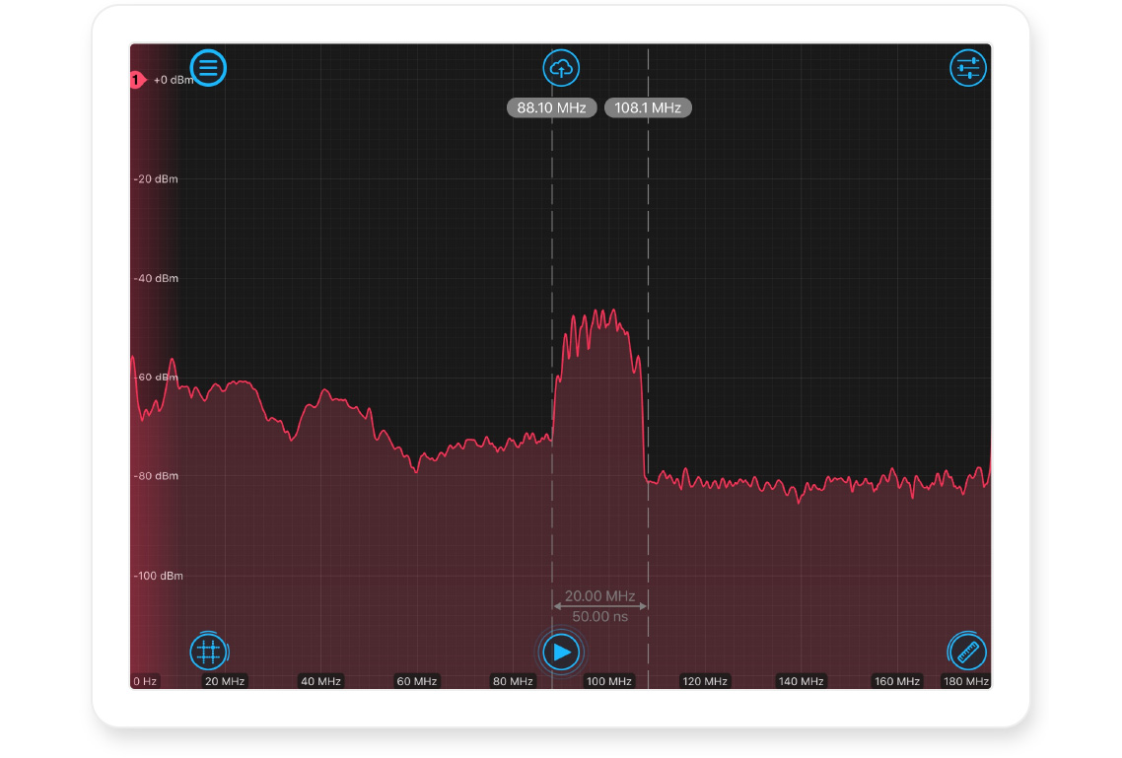Screen dimensions: 1122x758
Task: Select the channel 1 pink marker
Action: 137,80
